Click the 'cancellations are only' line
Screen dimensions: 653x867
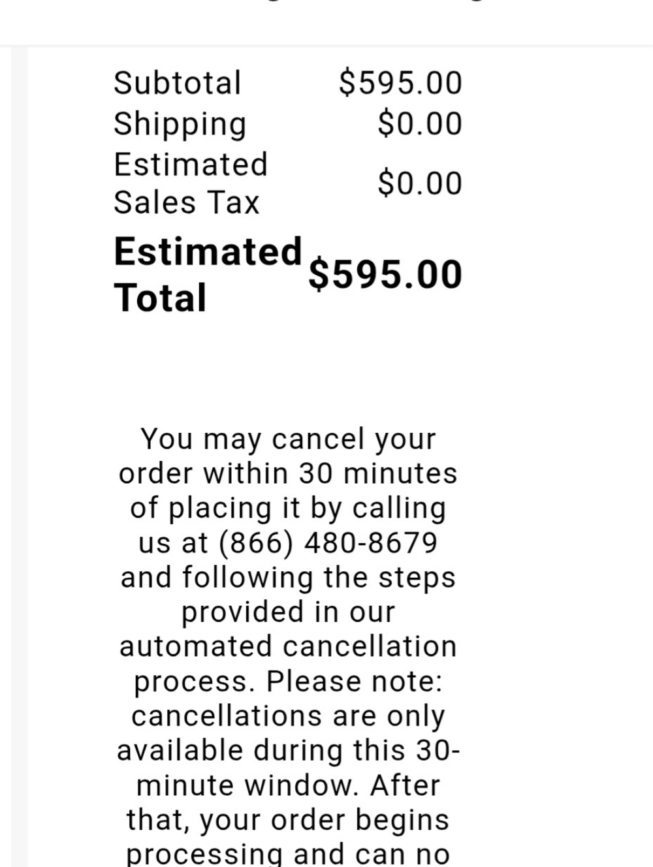pos(288,716)
